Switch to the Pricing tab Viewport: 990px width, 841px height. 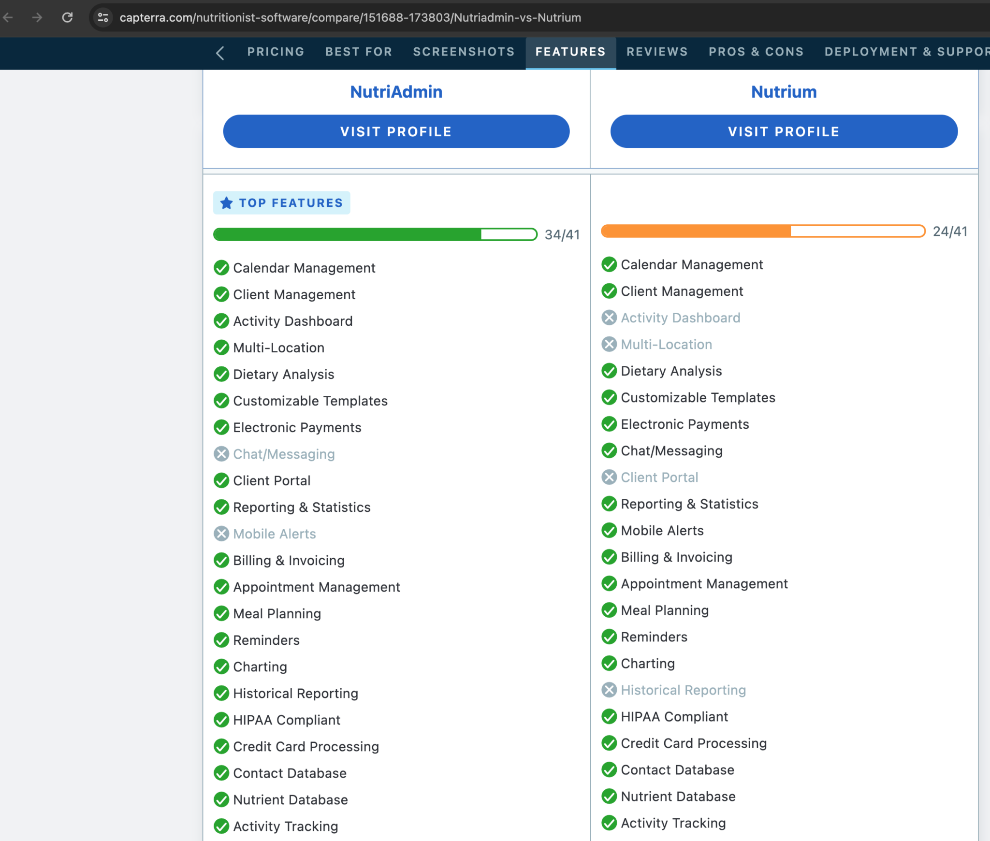coord(276,52)
